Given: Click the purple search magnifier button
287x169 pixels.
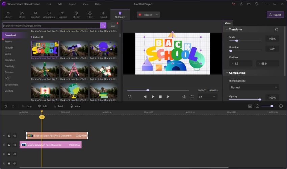Looking at the screenshot, I should pyautogui.click(x=103, y=25).
